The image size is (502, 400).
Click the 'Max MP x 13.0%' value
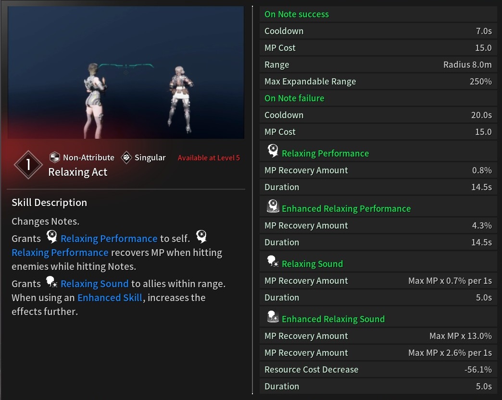tap(460, 336)
